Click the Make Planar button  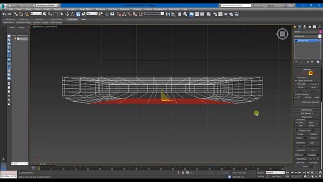pyautogui.click(x=301, y=159)
